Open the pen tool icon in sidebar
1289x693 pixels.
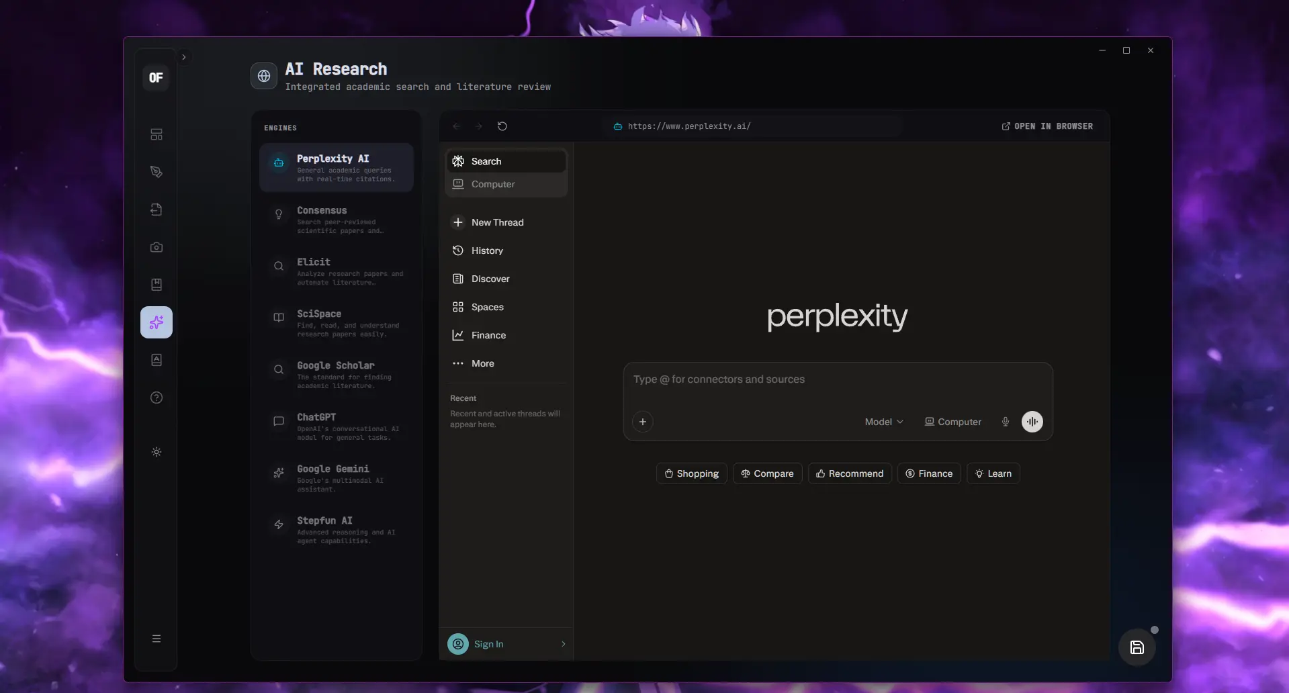click(157, 172)
